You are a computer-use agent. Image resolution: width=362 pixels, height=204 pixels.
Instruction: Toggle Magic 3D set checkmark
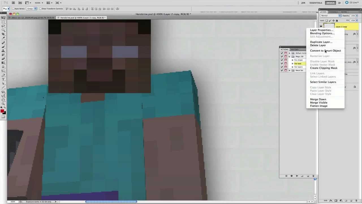(x=282, y=56)
